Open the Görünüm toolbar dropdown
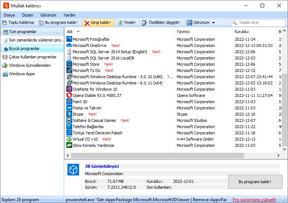Image resolution: width=288 pixels, height=203 pixels. pos(201,22)
